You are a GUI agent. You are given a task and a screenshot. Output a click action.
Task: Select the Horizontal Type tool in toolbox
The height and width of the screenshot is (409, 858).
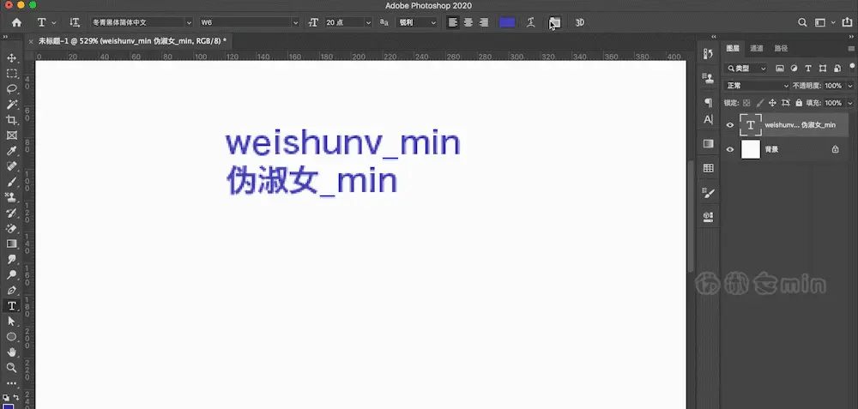click(11, 305)
